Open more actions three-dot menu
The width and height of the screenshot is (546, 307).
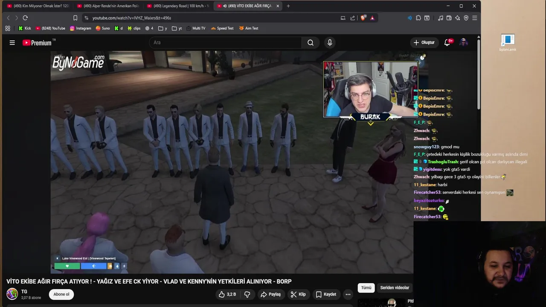point(348,294)
